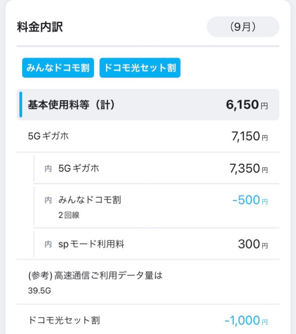
Task: Click the 300円 spモード amount
Action: click(253, 244)
